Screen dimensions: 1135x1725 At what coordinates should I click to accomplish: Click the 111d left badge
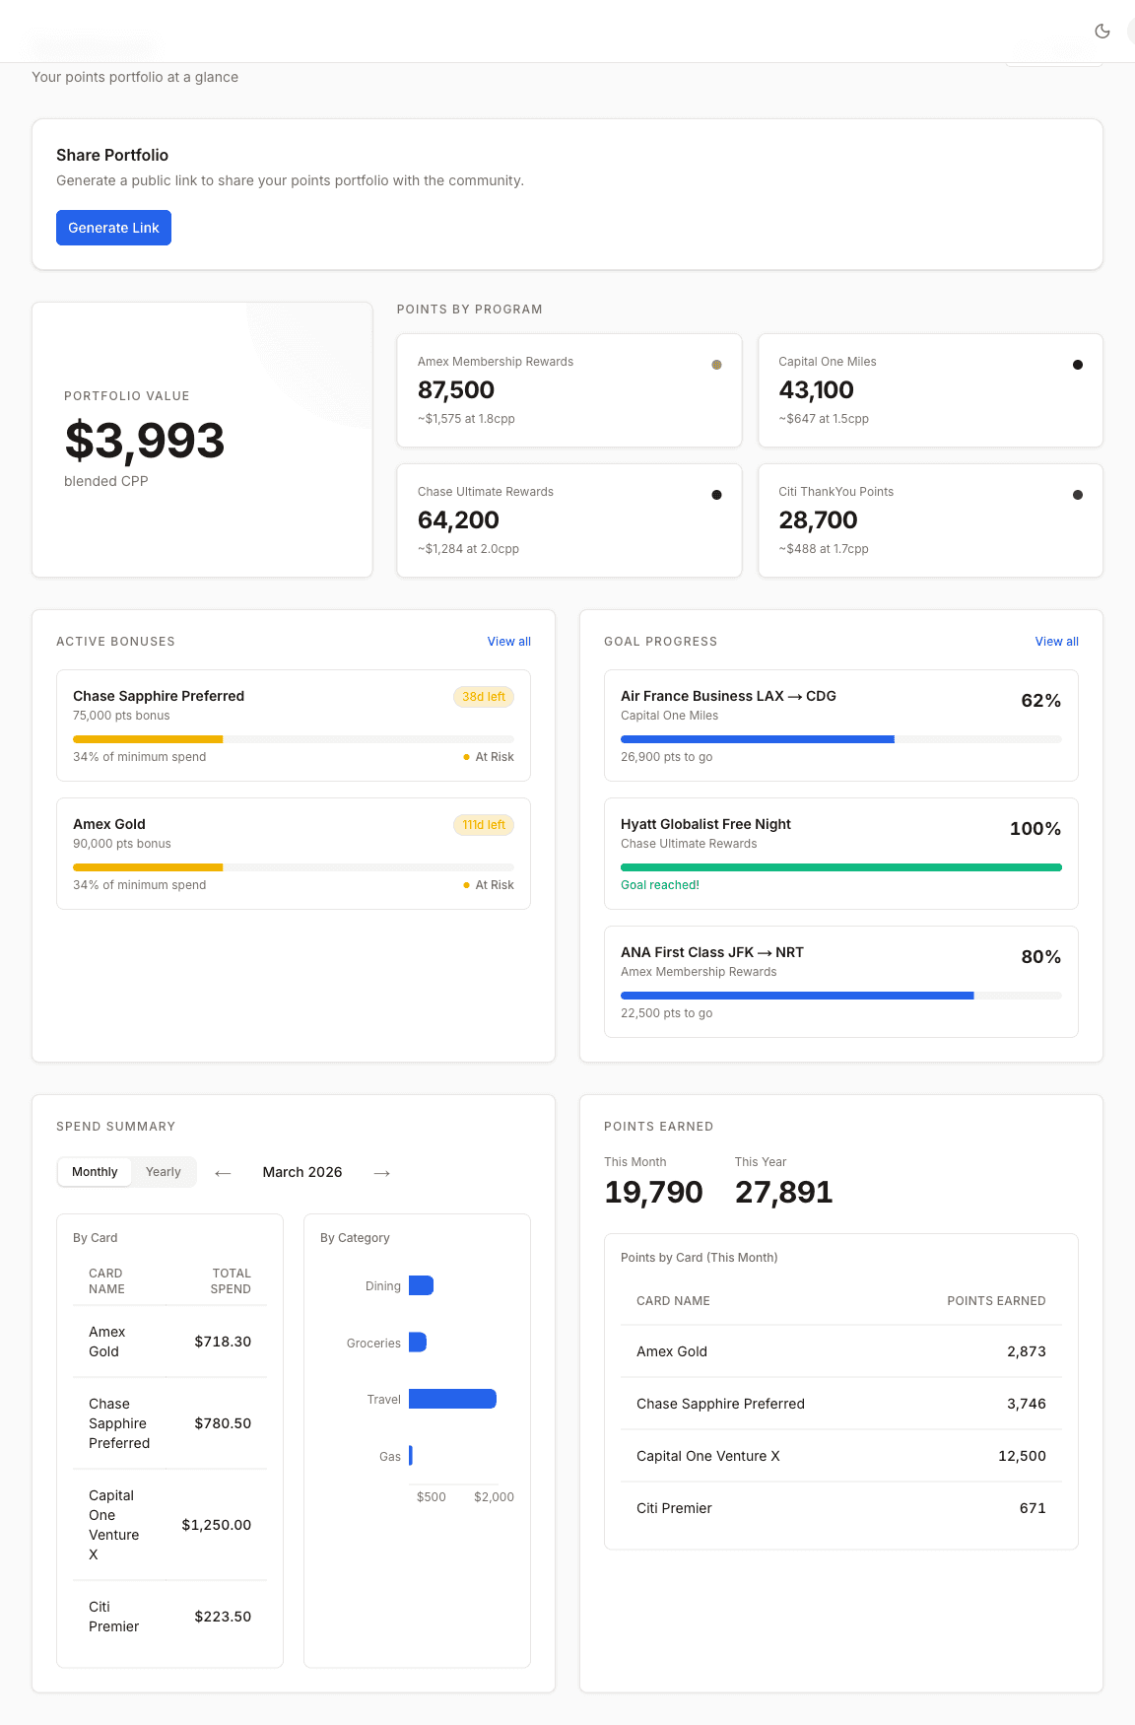pyautogui.click(x=484, y=825)
